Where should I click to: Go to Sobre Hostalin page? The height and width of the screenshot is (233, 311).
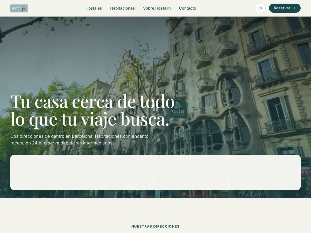[x=157, y=8]
